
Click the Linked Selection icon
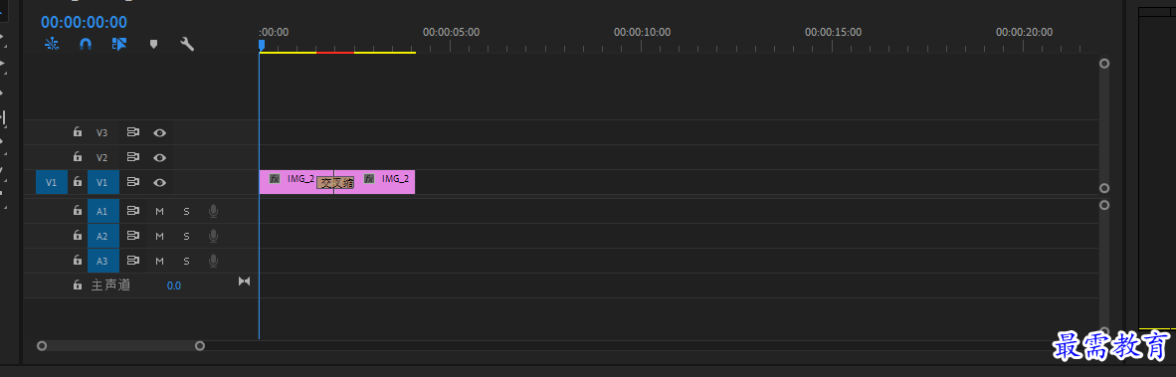click(x=119, y=44)
